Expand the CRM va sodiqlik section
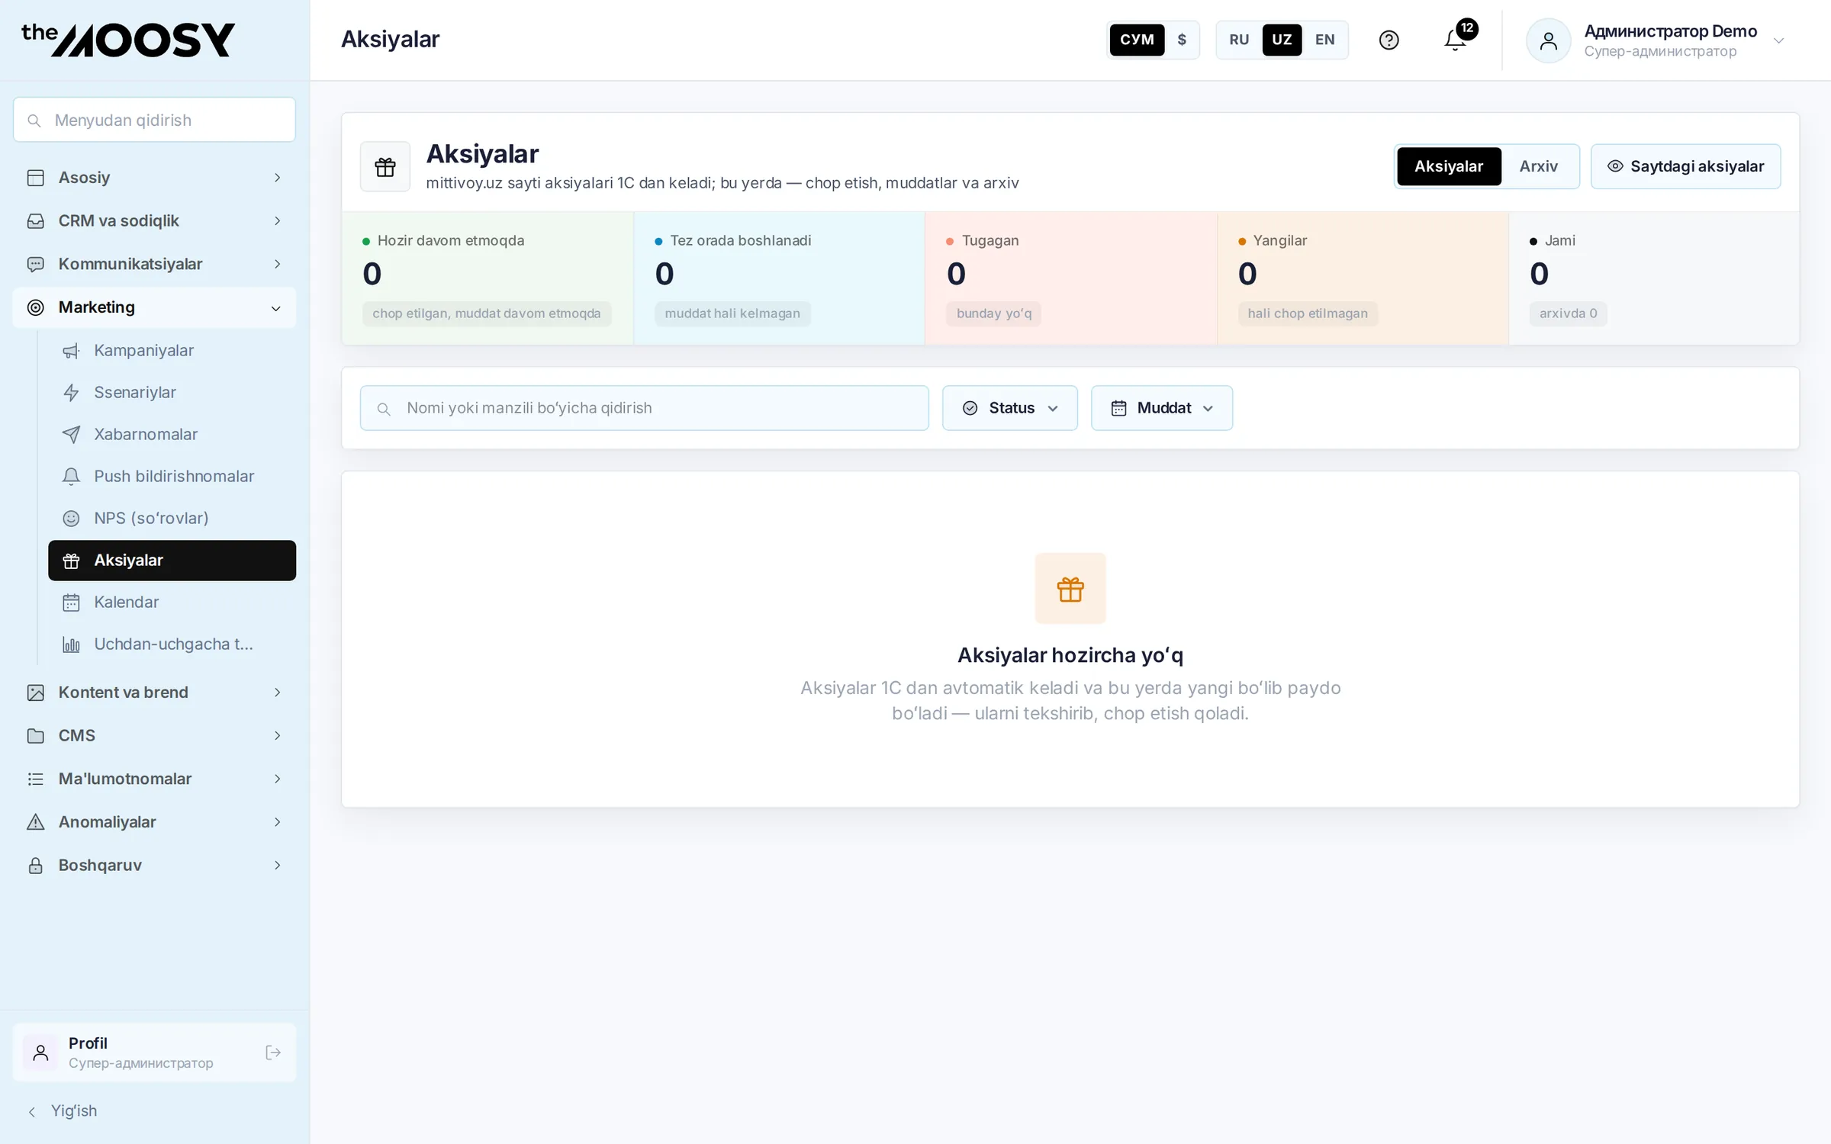 coord(154,220)
